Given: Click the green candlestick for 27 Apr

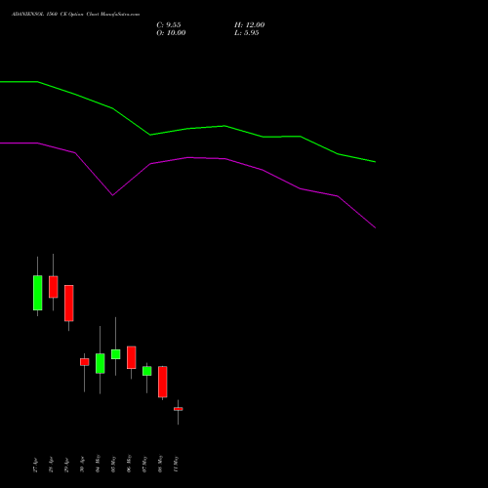Looking at the screenshot, I should (x=38, y=293).
